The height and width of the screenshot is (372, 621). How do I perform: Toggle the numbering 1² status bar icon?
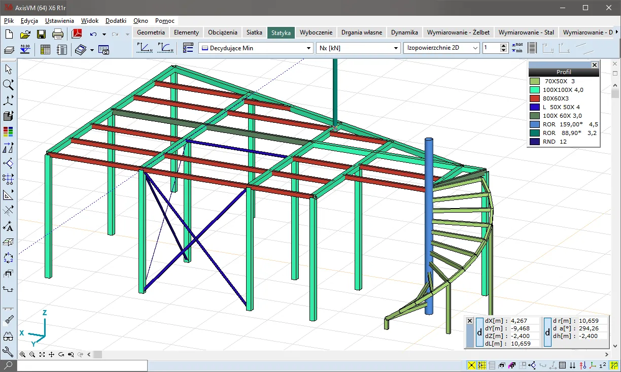603,365
